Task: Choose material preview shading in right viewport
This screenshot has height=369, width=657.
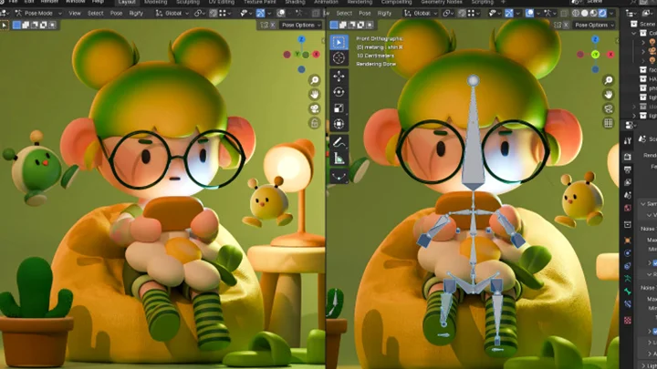Action: coord(593,14)
